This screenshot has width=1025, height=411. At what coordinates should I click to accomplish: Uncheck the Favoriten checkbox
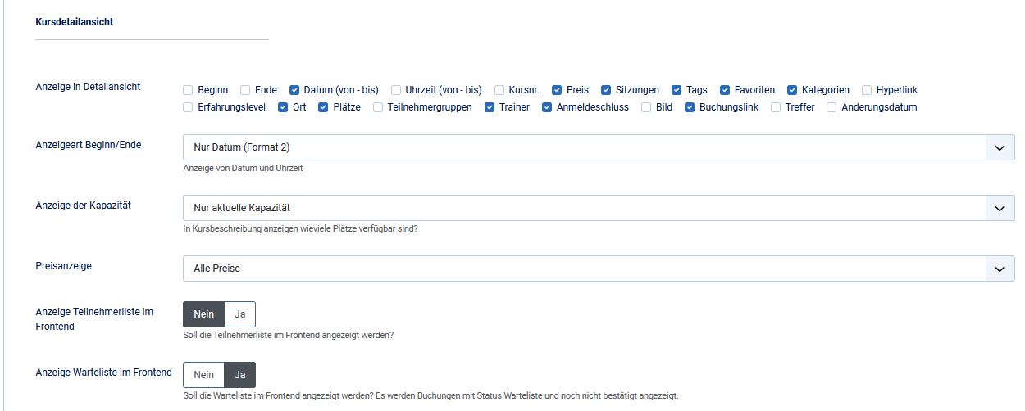click(726, 90)
